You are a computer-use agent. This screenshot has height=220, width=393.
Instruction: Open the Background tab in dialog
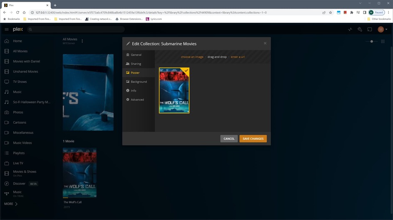pos(138,82)
